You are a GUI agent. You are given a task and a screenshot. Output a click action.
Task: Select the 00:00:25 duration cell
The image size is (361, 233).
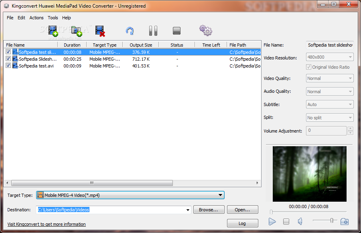point(72,59)
